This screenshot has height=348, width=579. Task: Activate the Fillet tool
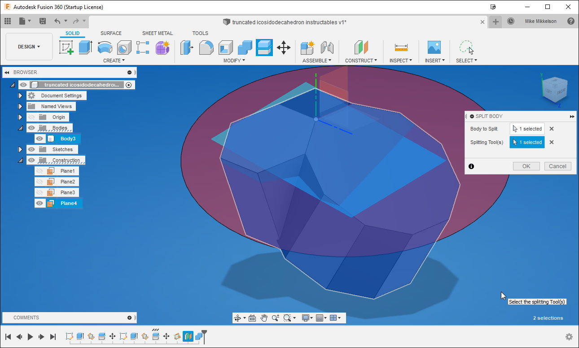click(206, 48)
